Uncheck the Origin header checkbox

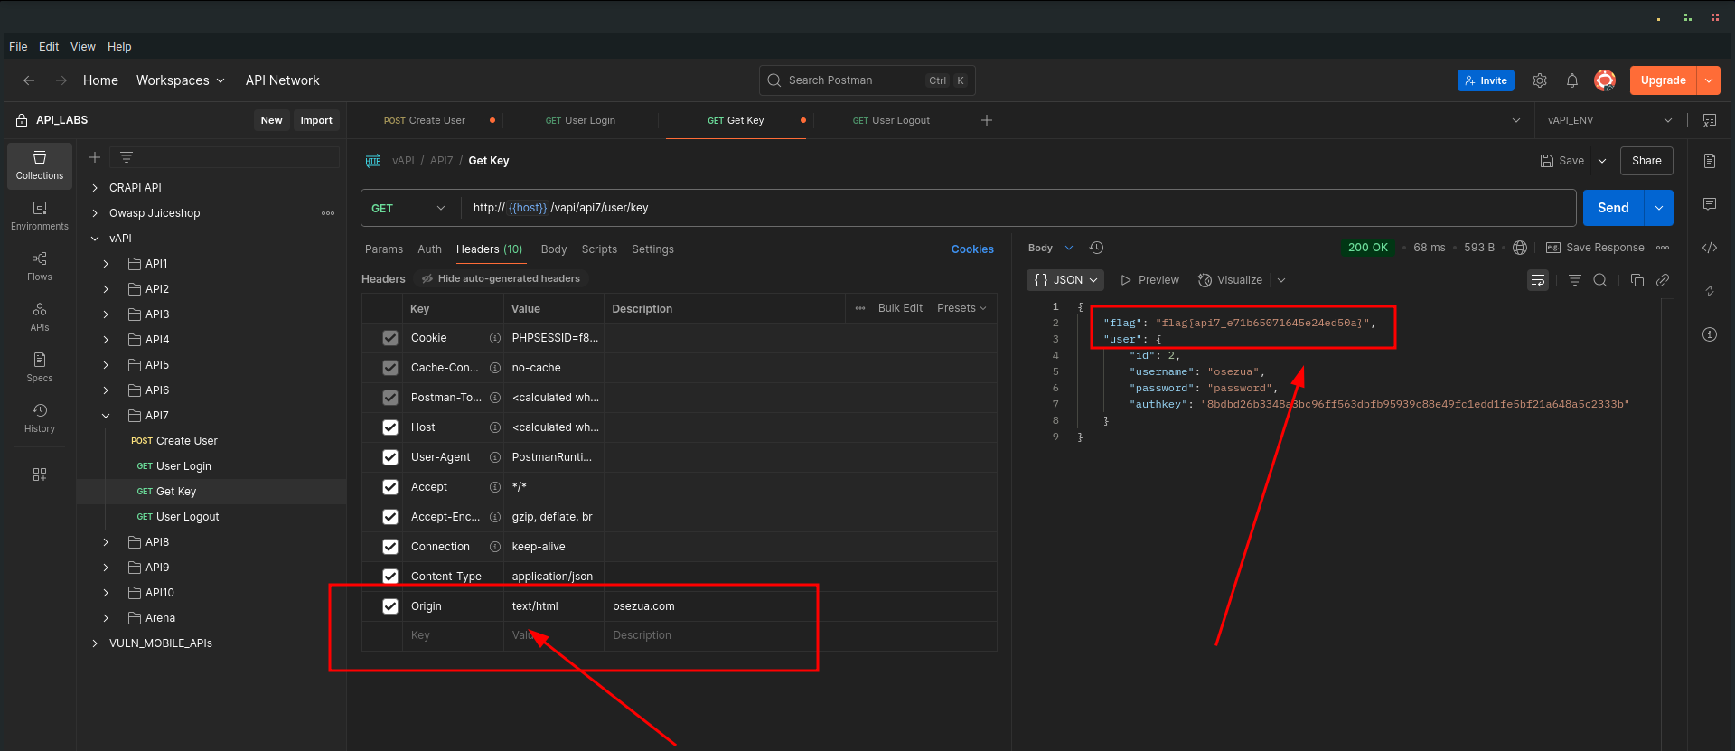tap(390, 606)
